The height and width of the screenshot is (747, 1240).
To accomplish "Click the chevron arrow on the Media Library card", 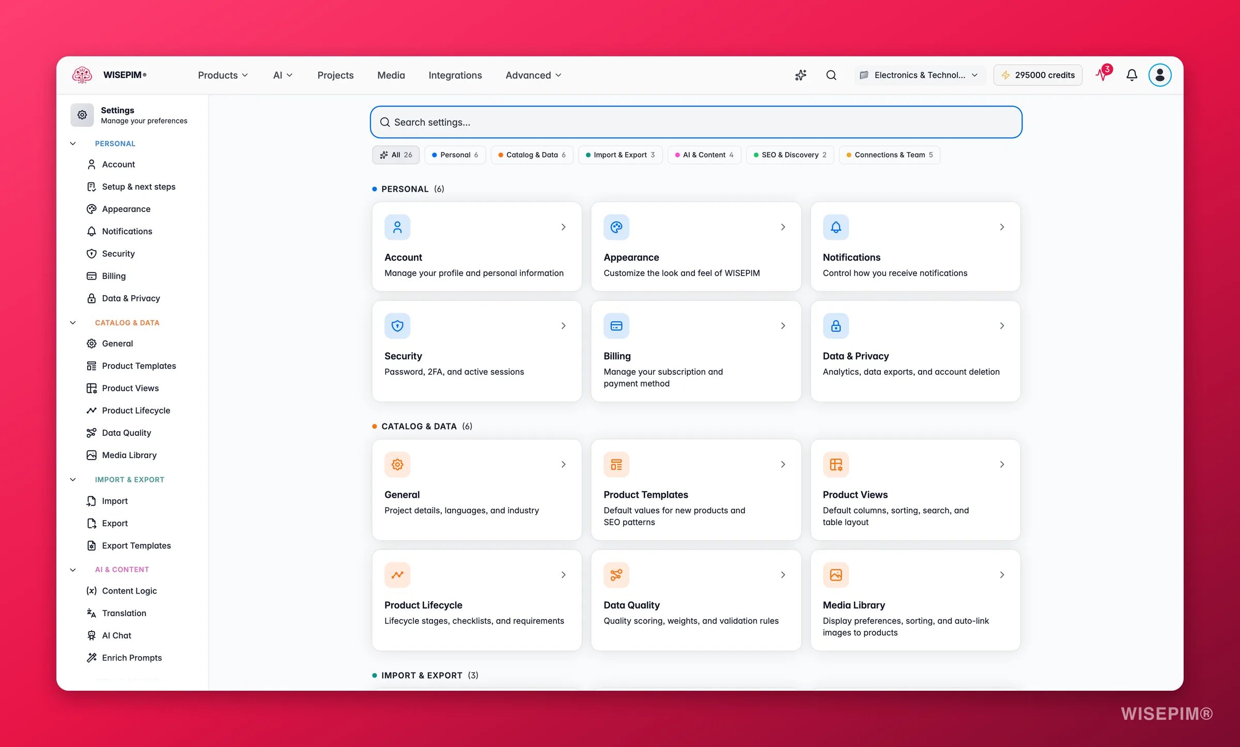I will (1002, 575).
